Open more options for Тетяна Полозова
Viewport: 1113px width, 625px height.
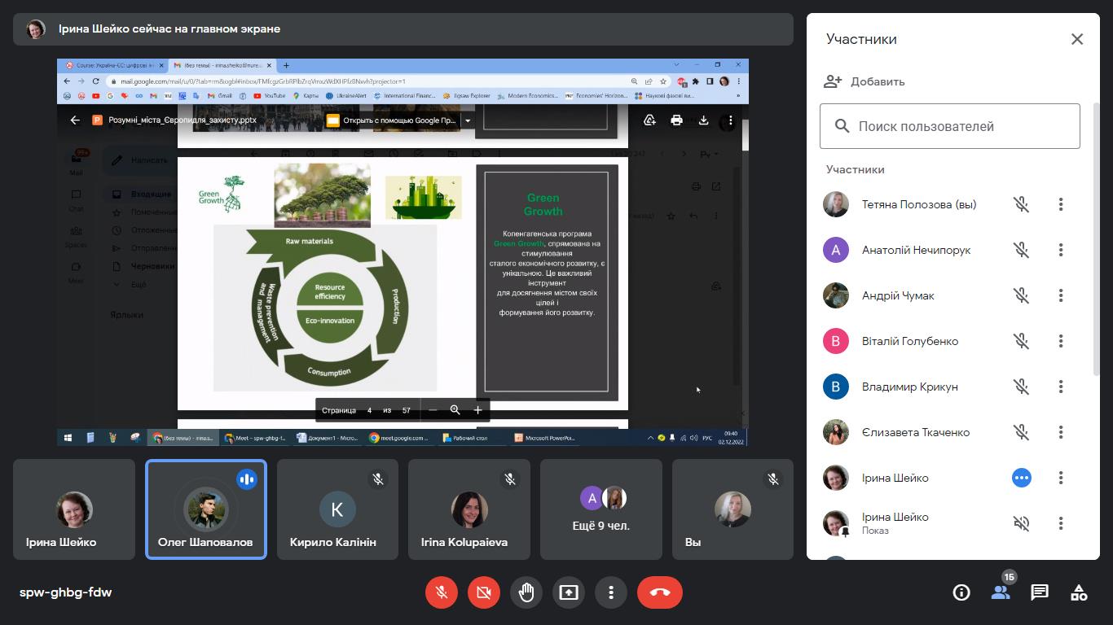click(1061, 204)
